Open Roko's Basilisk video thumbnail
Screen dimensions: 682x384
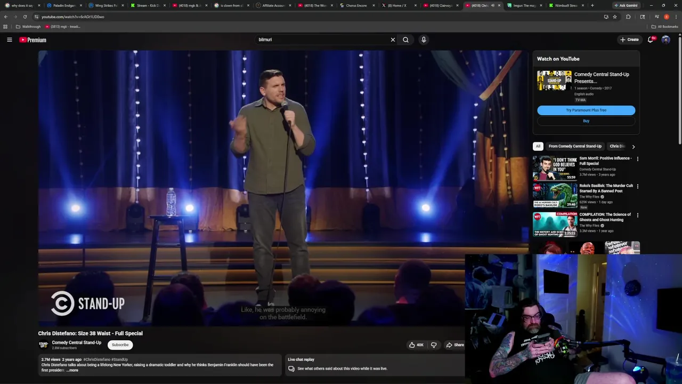tap(555, 196)
